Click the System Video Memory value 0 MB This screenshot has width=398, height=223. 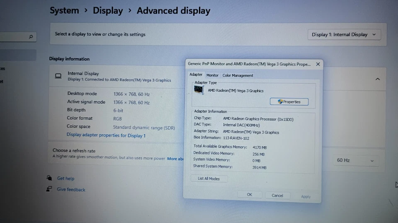point(256,161)
